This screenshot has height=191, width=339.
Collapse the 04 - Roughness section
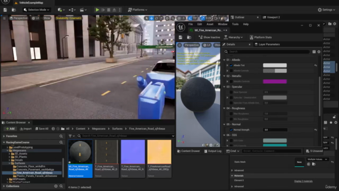225,108
